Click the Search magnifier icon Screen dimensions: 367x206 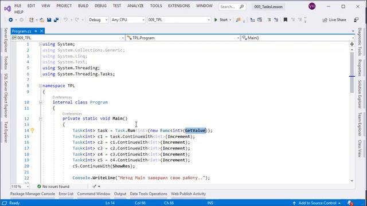[x=241, y=7]
